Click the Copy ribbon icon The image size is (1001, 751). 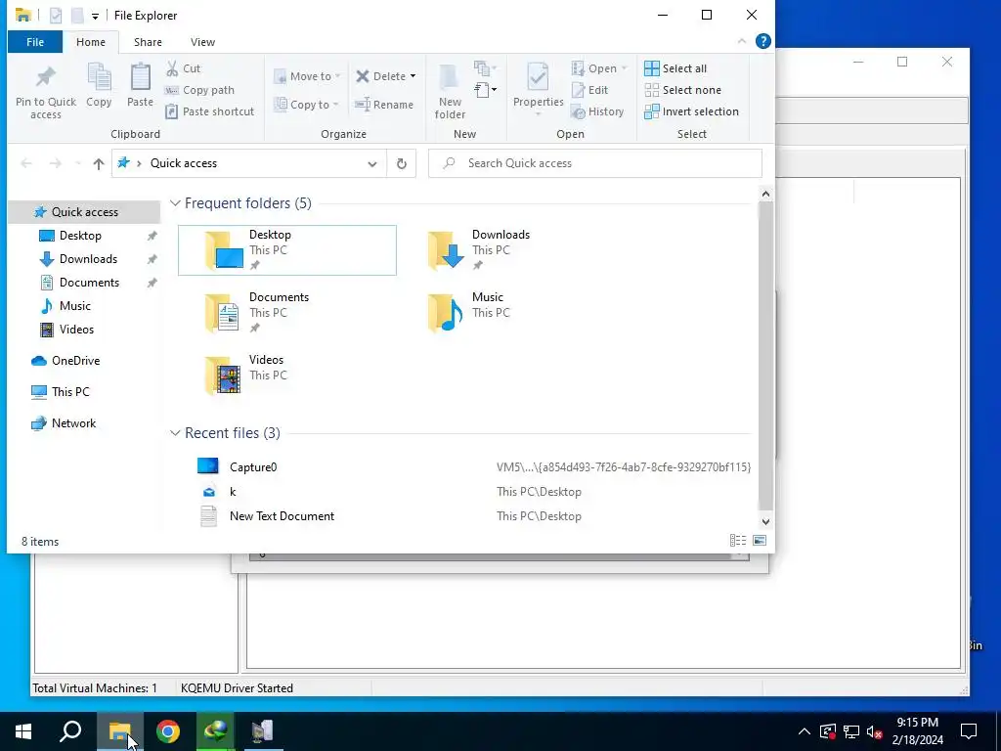tap(99, 85)
